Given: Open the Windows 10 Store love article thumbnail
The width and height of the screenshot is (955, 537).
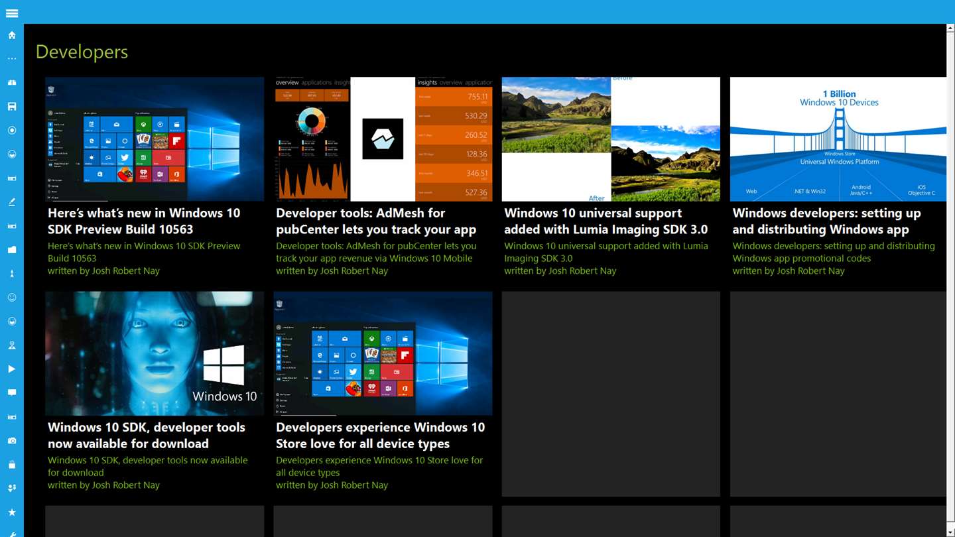Looking at the screenshot, I should 383,353.
